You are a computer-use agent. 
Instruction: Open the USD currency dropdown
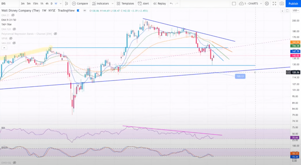click(x=295, y=11)
